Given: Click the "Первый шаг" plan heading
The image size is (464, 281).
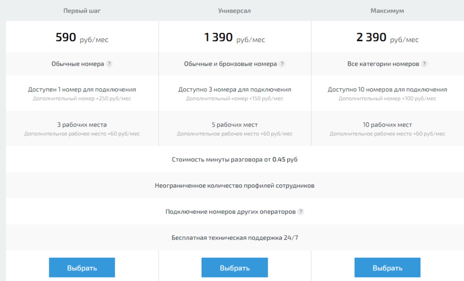Looking at the screenshot, I should (82, 11).
